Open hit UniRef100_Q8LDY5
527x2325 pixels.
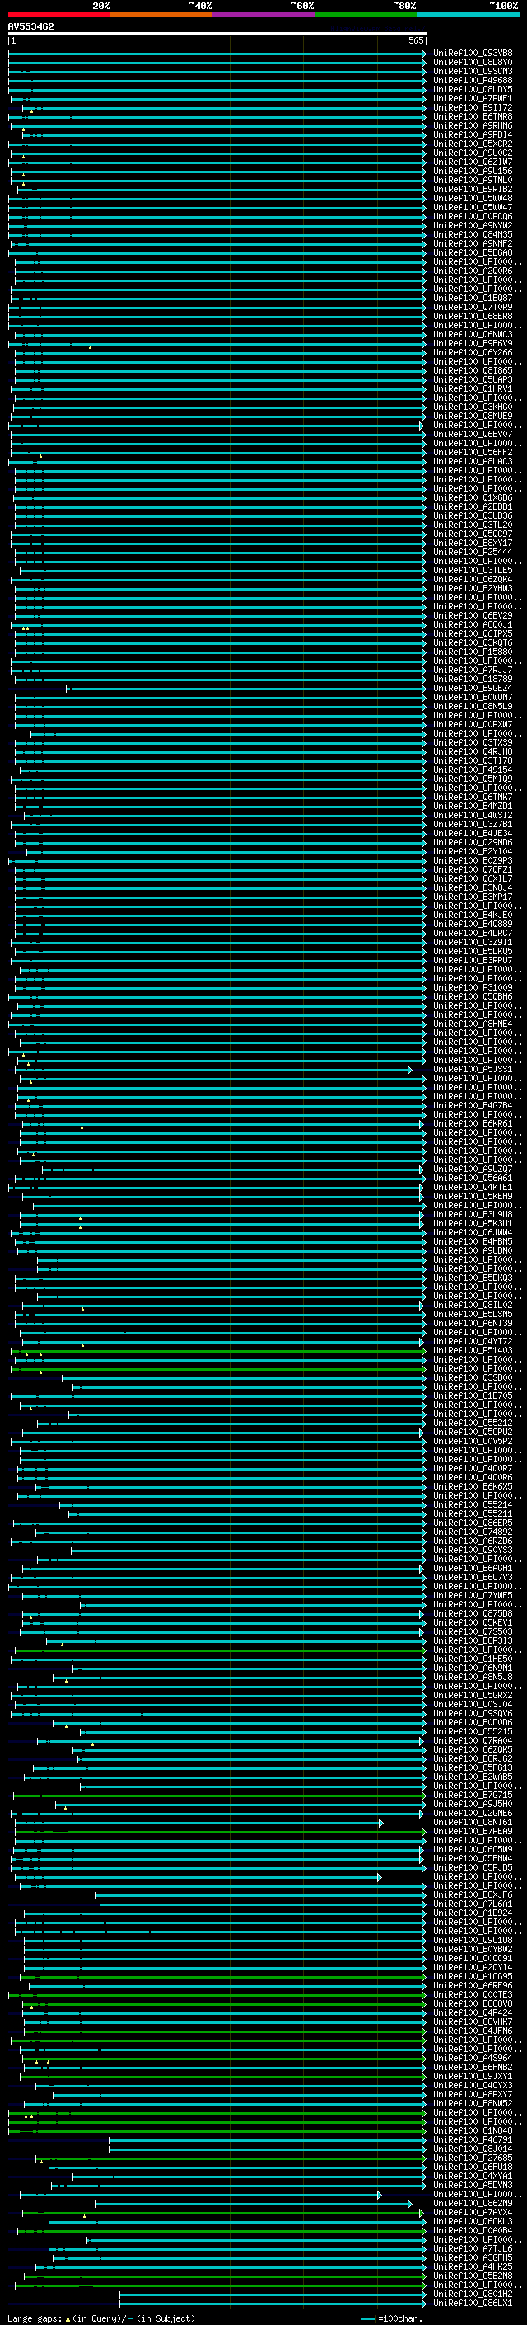click(473, 89)
